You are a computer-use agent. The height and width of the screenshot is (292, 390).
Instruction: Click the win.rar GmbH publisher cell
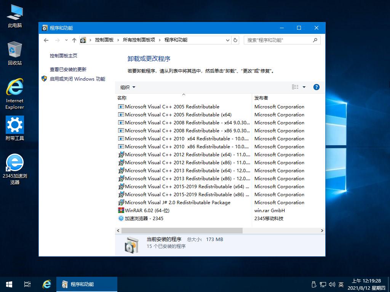tap(270, 211)
